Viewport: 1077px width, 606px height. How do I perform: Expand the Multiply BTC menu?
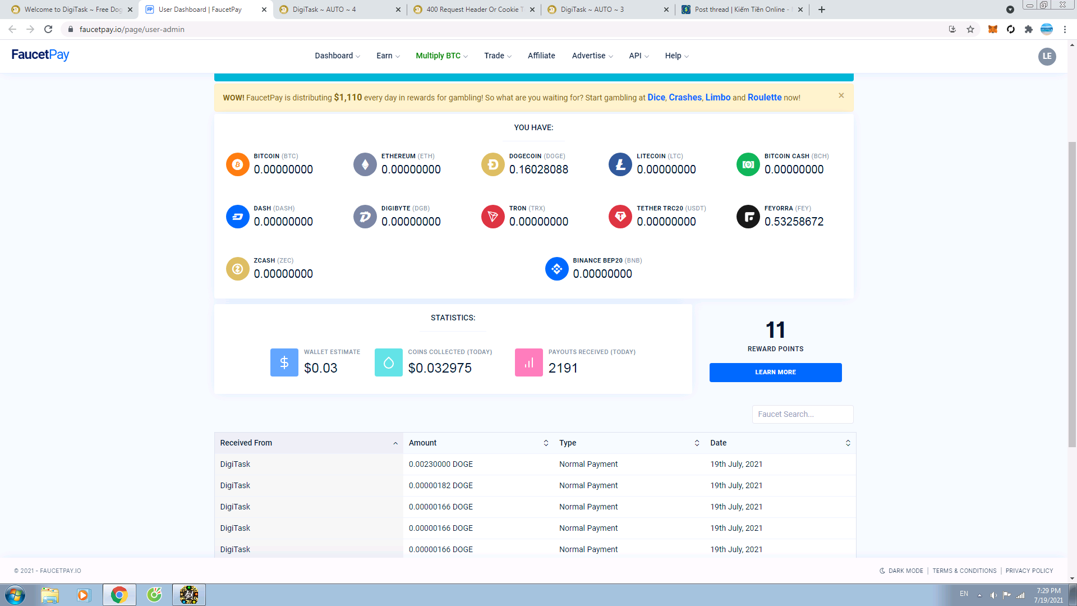click(441, 56)
